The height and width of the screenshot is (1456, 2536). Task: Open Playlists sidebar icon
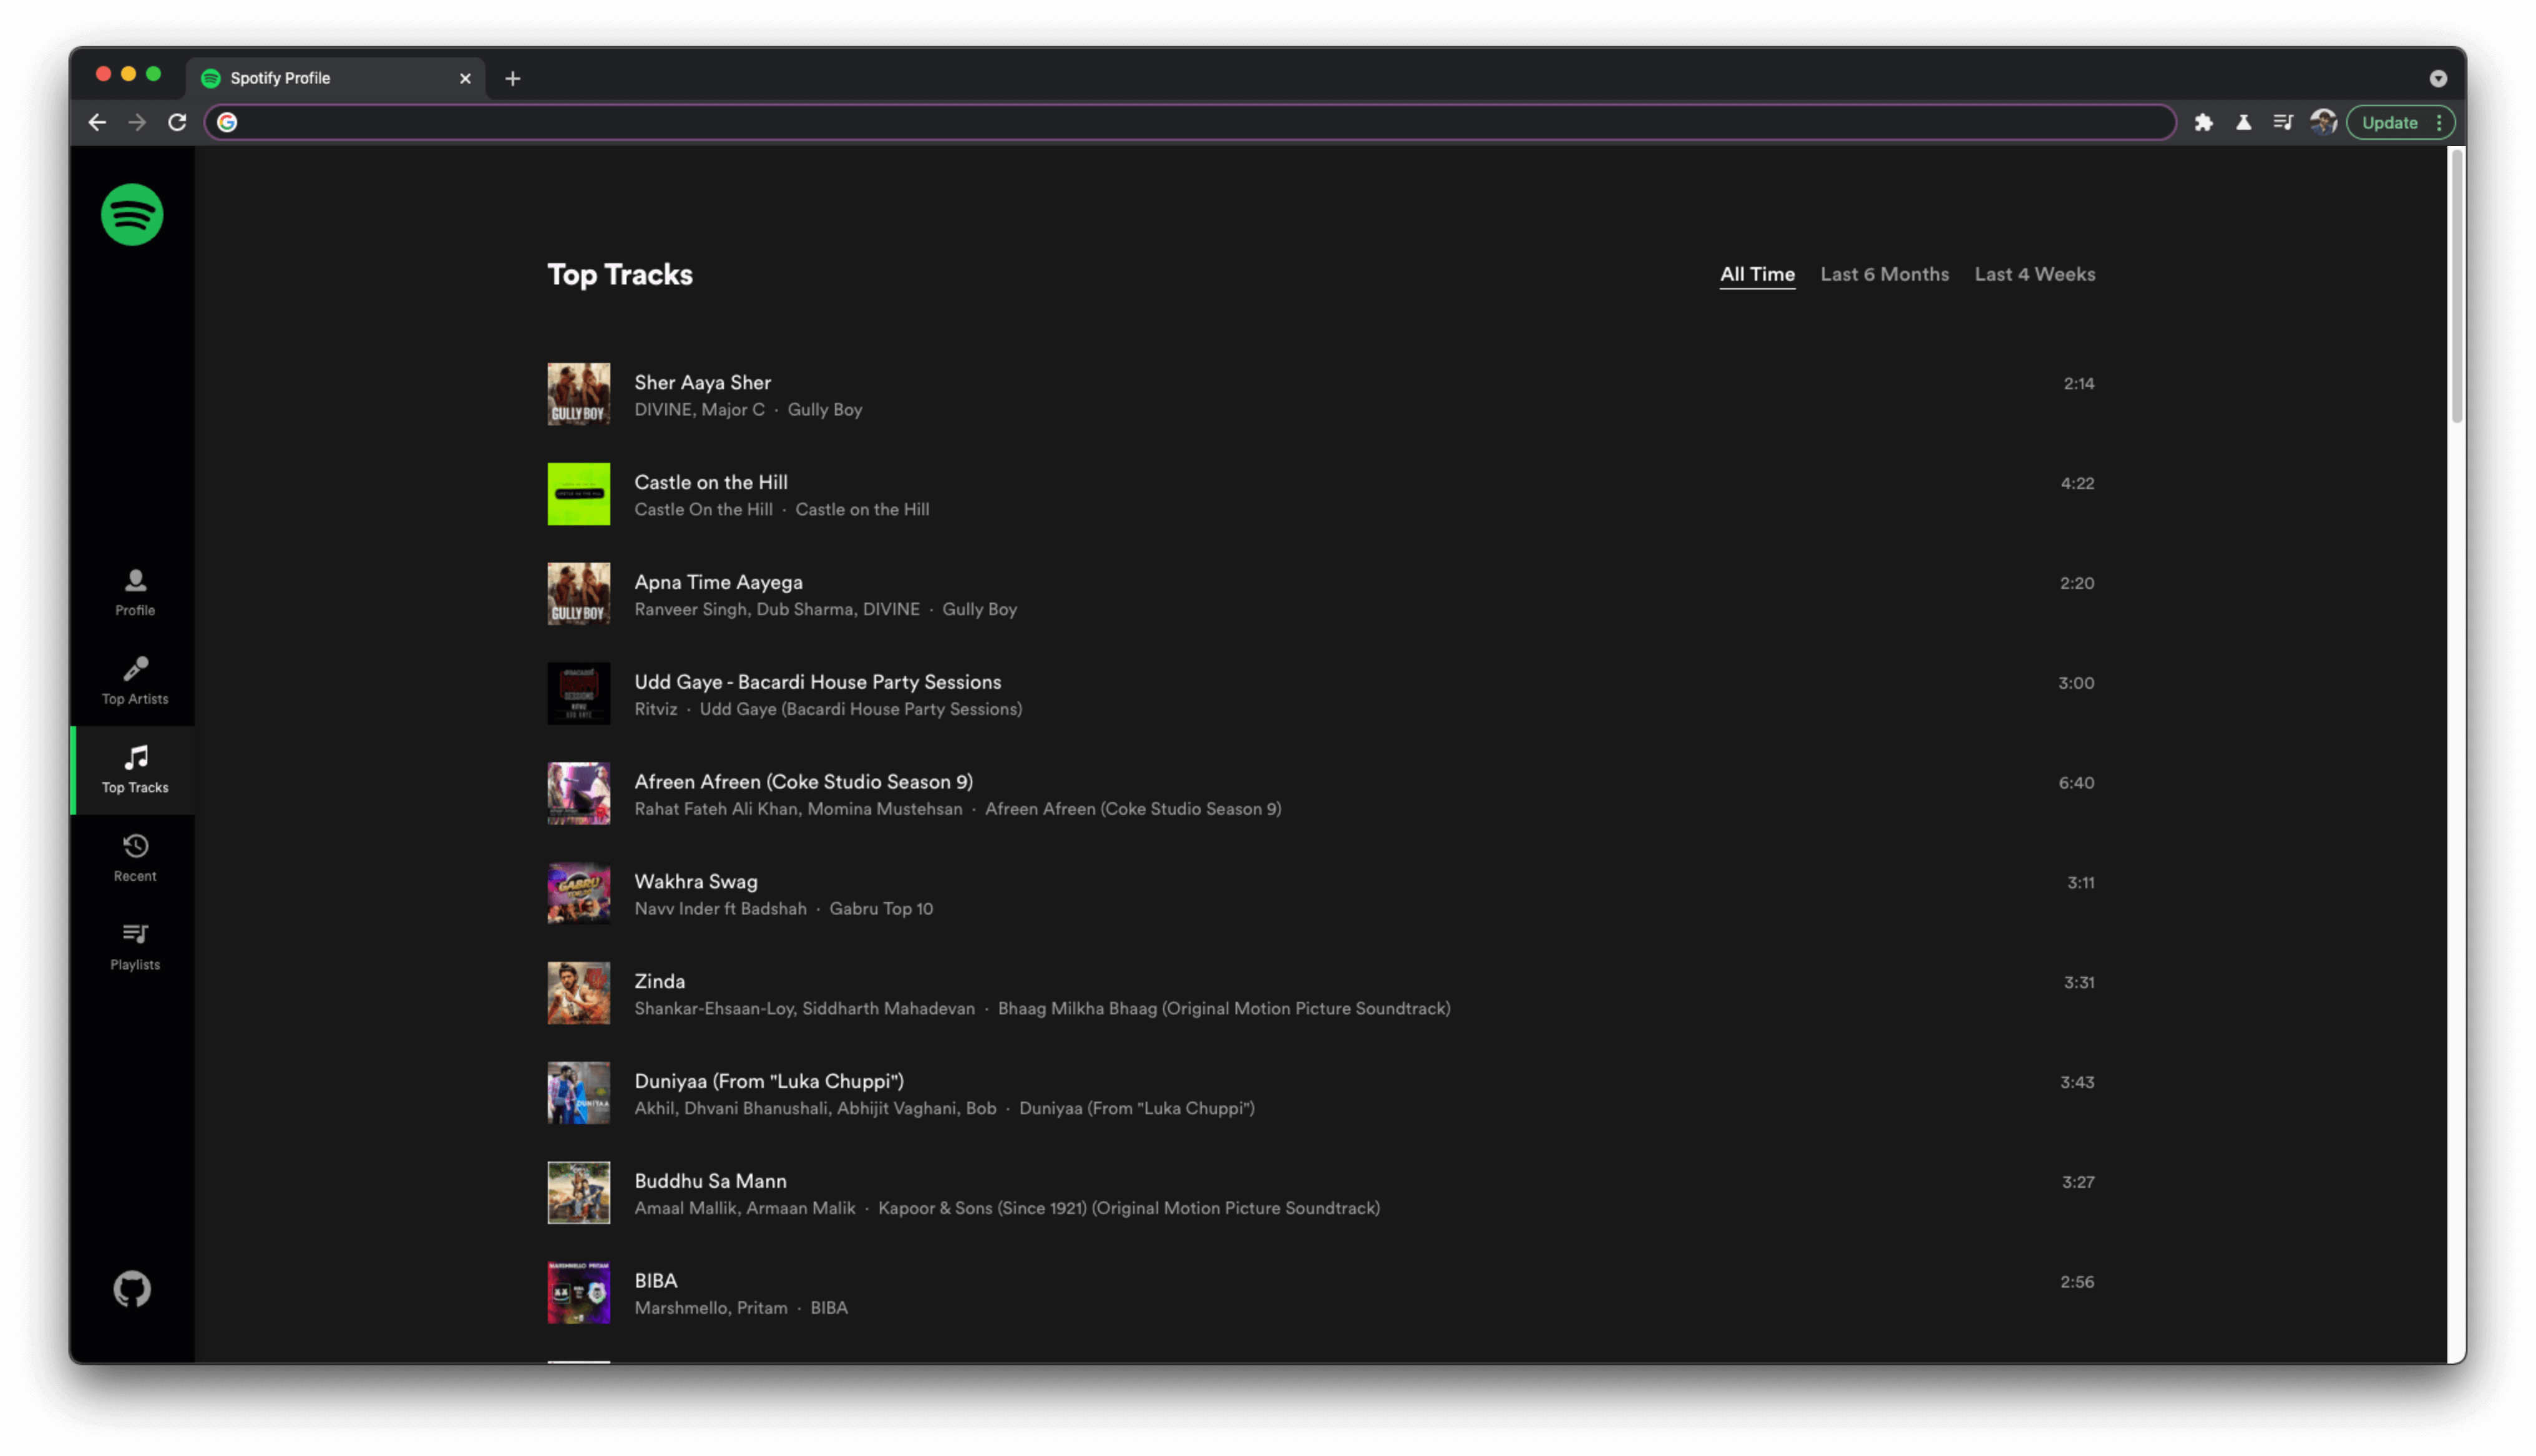point(135,934)
